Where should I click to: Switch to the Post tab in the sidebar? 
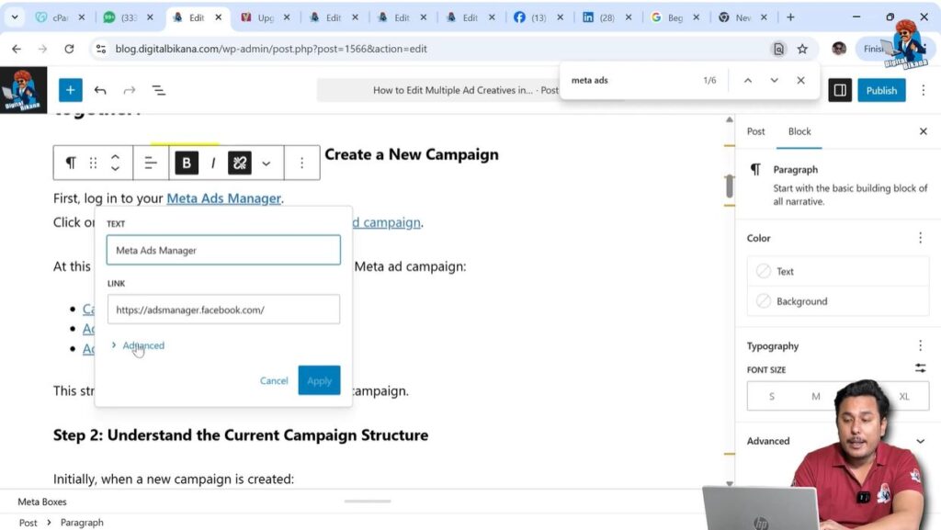click(755, 131)
